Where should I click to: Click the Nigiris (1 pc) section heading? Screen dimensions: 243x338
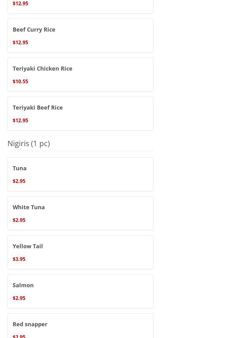tap(28, 143)
